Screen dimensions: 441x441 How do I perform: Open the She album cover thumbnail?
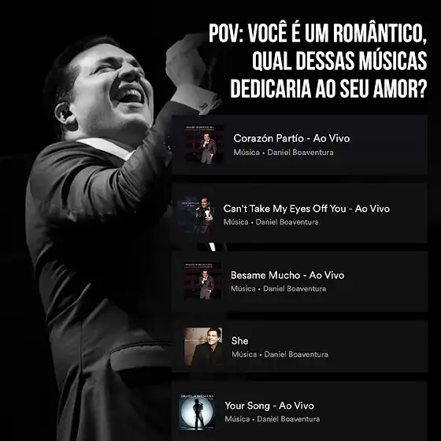(203, 346)
